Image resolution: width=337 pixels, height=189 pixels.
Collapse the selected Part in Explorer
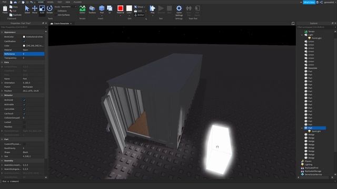pyautogui.click(x=302, y=128)
